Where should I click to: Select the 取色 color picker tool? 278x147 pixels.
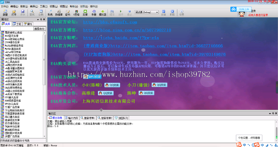[x=50, y=13]
